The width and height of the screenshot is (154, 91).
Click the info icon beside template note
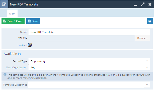pos(5,75)
